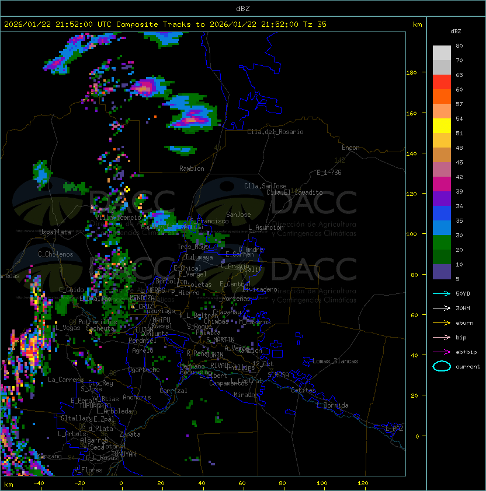Click the E_1-736 map label
This screenshot has height=491, width=486.
329,173
